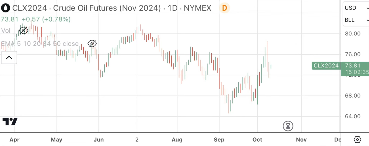The width and height of the screenshot is (369, 146).
Task: Toggle EMA indicator visibility eye icon
Action: coord(92,44)
